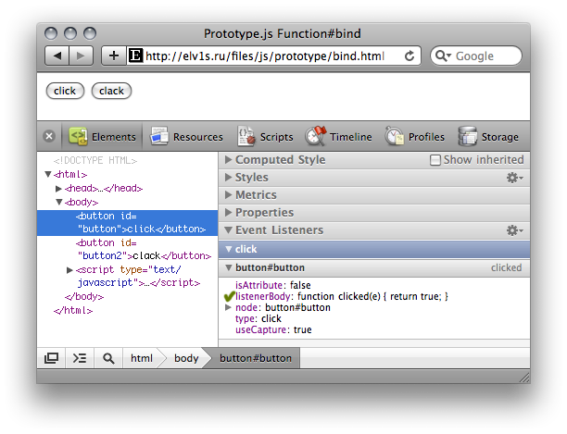The image size is (567, 434).
Task: Go back with the left arrow button
Action: [57, 56]
